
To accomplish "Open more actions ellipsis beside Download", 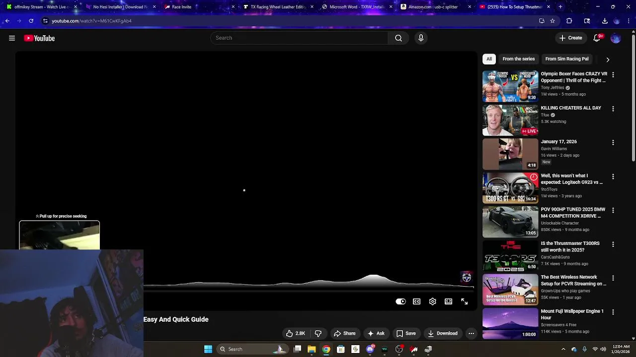I will click(x=471, y=334).
